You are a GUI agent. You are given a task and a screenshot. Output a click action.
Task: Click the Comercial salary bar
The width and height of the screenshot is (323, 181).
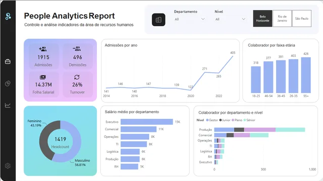tap(138, 129)
